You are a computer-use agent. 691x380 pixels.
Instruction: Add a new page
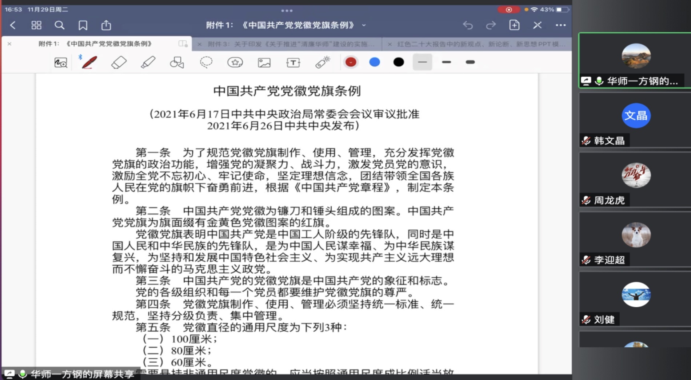click(514, 25)
